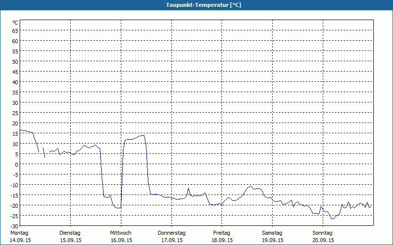Screen dimensions: 393x245
Task: Click the 10 y-axis label
Action: pyautogui.click(x=15, y=144)
